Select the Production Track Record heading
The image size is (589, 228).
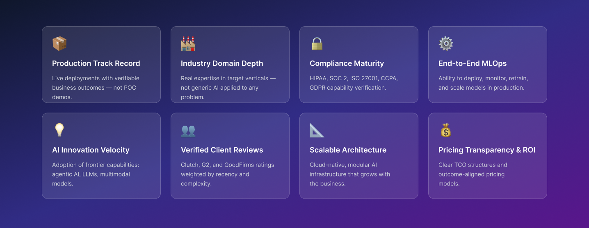click(x=96, y=63)
